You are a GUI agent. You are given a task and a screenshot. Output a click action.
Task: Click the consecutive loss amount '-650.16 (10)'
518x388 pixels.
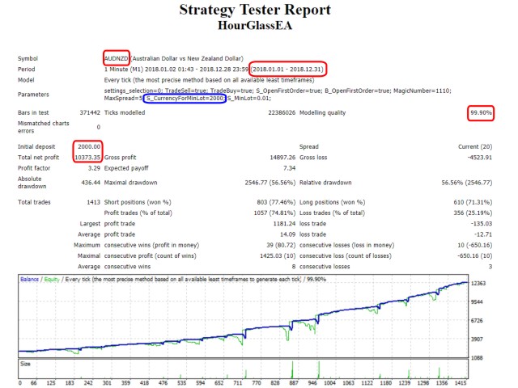point(474,256)
